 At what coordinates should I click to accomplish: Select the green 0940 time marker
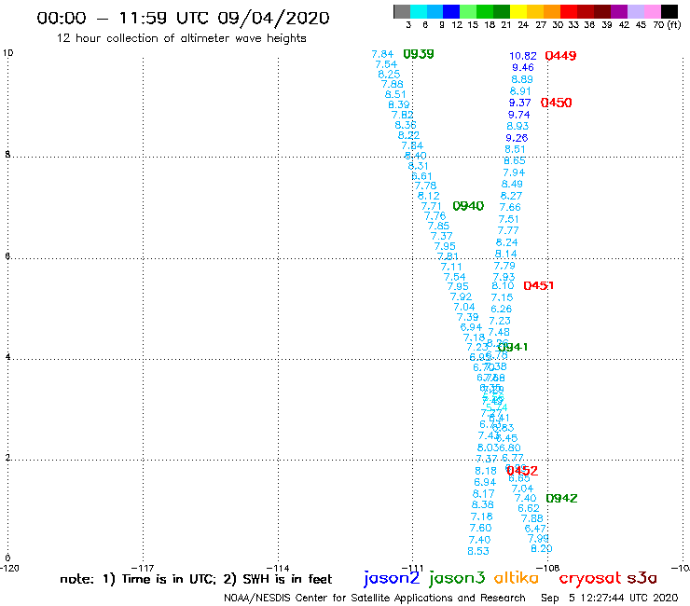pos(468,206)
